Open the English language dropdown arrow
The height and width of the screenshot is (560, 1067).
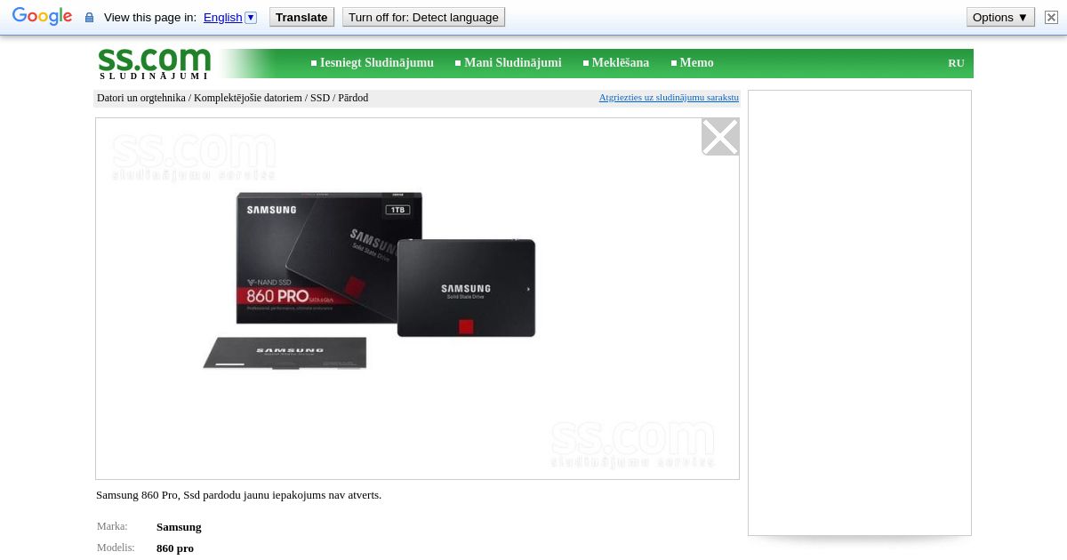click(251, 18)
